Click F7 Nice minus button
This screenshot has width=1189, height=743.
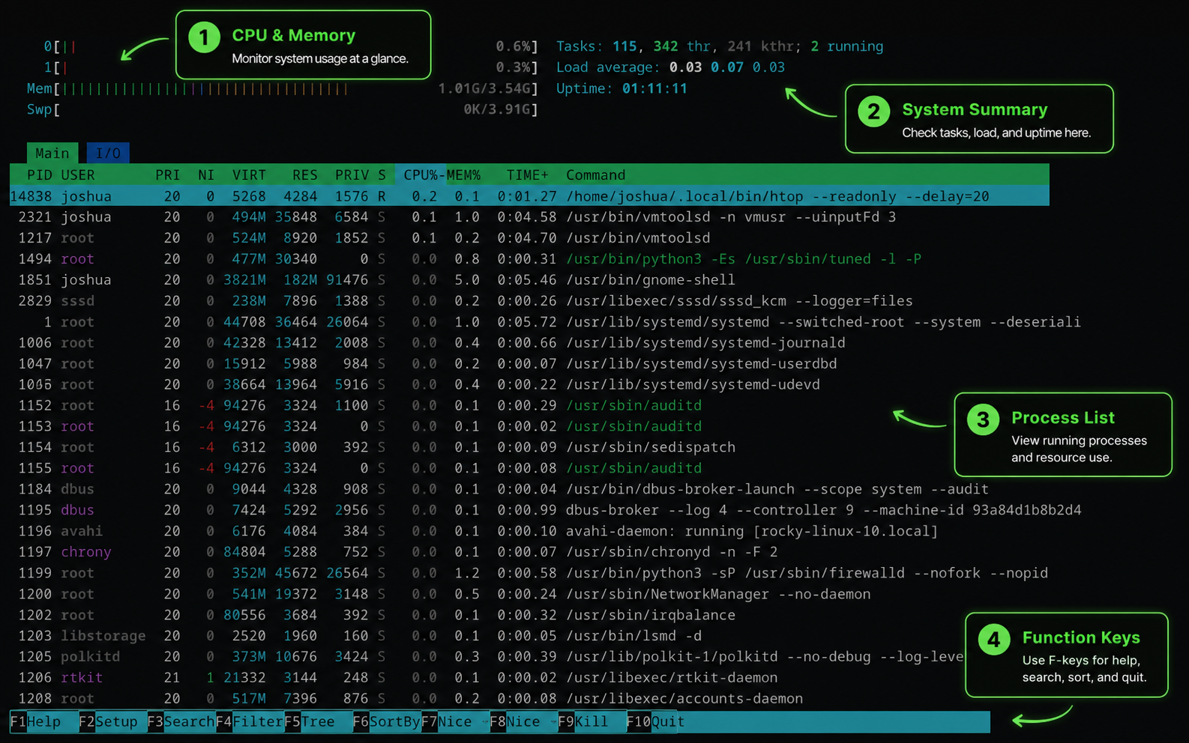[455, 722]
